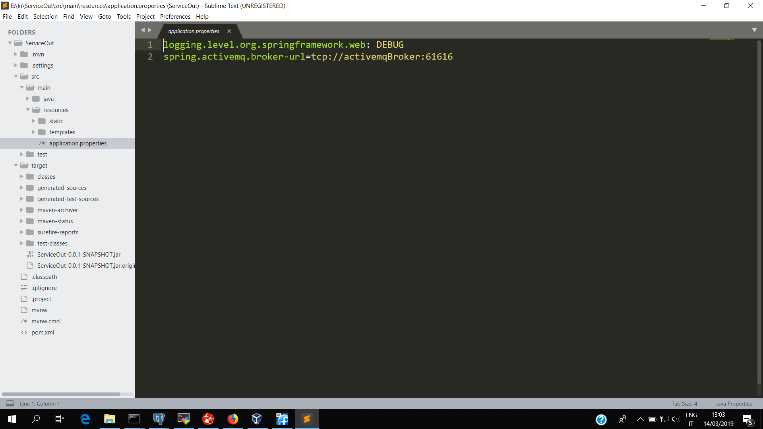
Task: Change Tab Size: 4 setting
Action: (684, 404)
